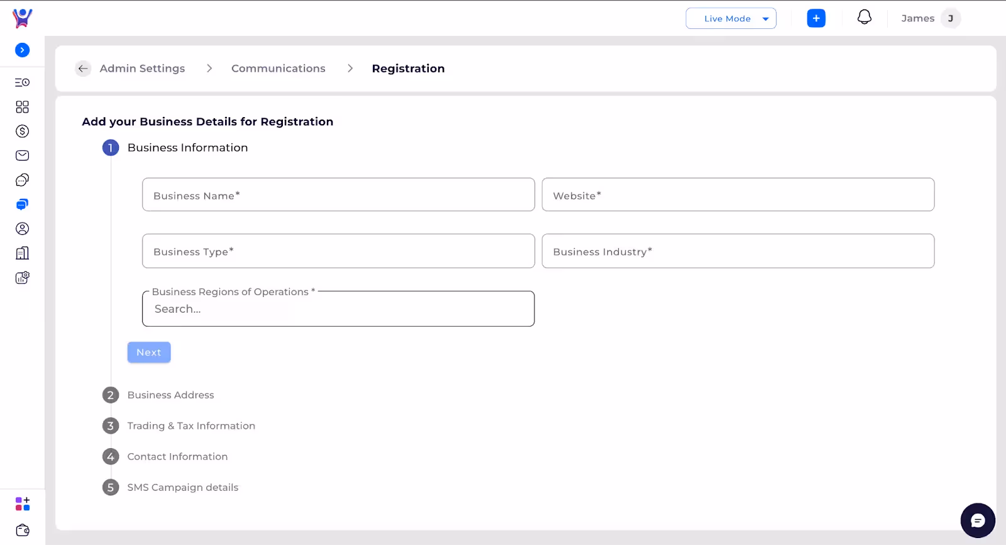
Task: Open the Business Industry dropdown field
Action: [738, 251]
